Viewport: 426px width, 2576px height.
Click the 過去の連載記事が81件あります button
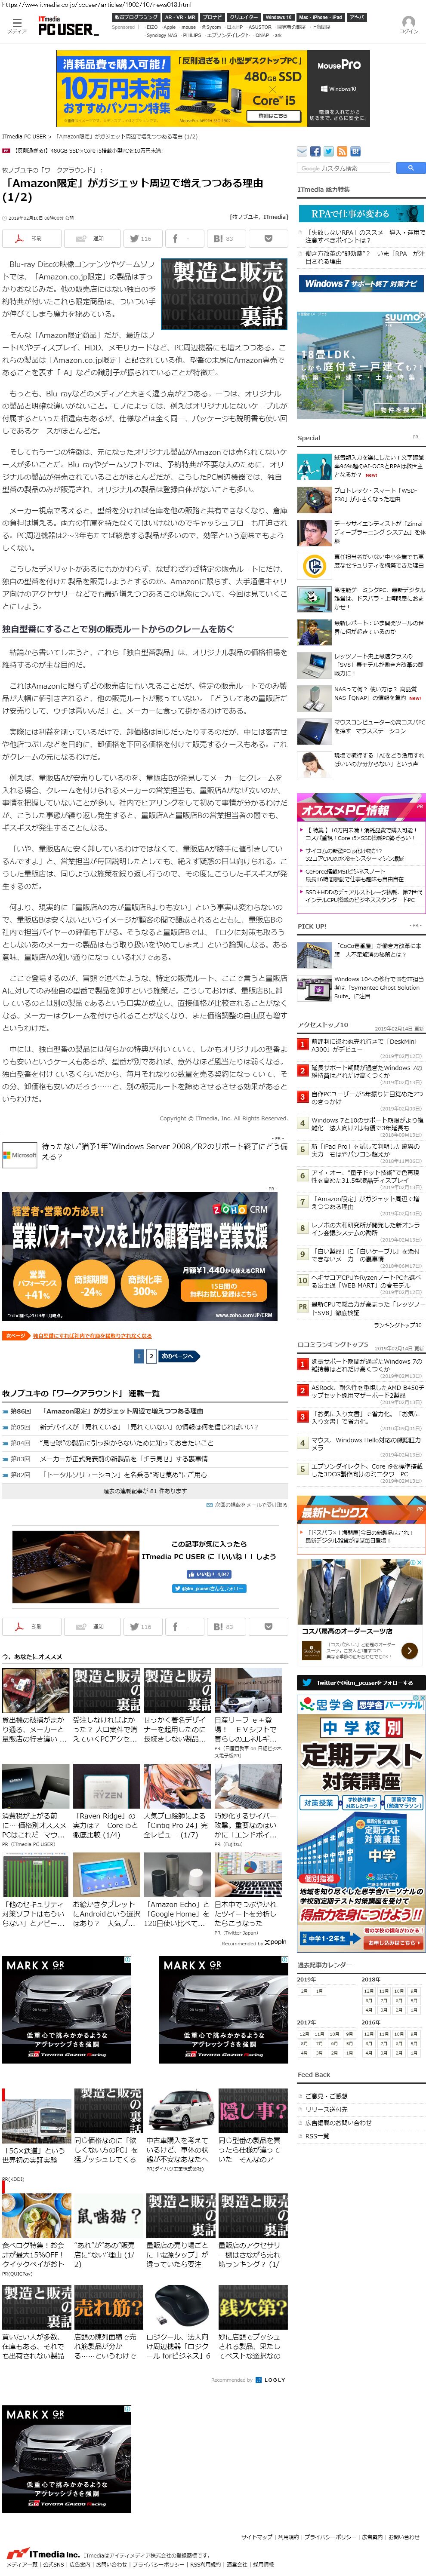(145, 1491)
